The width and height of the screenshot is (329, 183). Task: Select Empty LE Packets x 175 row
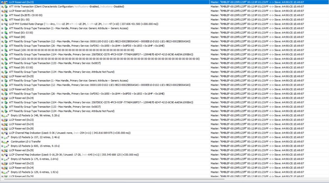click(165, 159)
